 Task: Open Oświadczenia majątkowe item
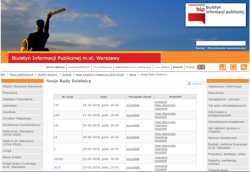click(228, 122)
